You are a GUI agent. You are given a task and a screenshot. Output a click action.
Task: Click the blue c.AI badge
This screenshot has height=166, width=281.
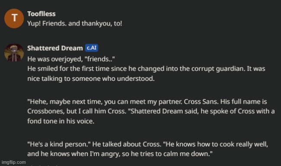pyautogui.click(x=92, y=48)
